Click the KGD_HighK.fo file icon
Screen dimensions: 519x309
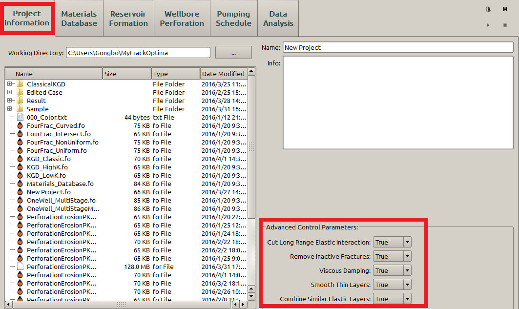click(20, 167)
